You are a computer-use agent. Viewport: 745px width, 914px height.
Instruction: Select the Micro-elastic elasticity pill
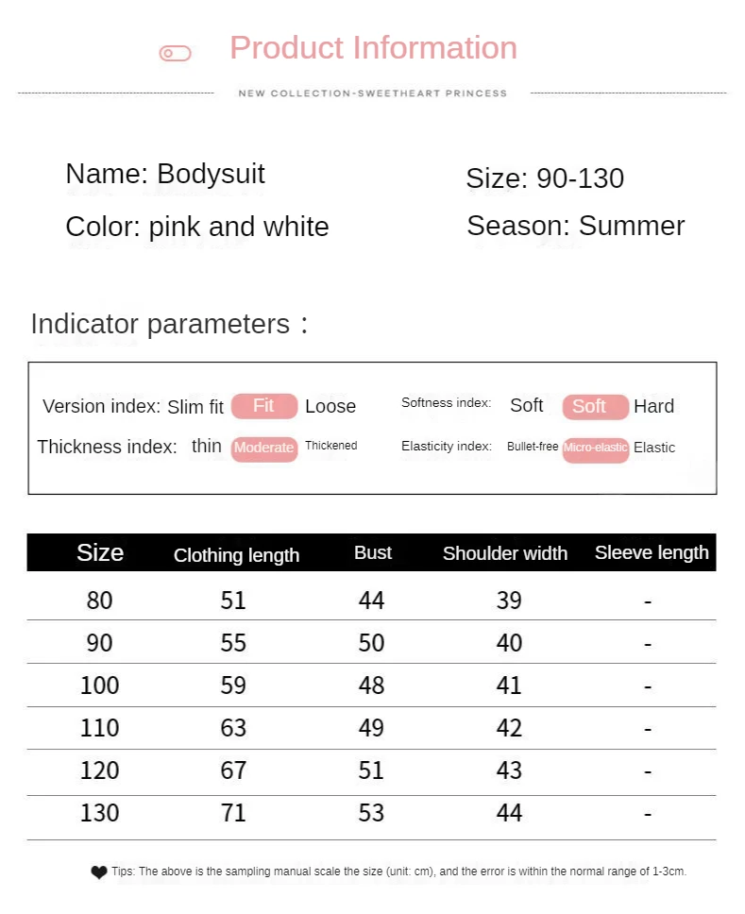pyautogui.click(x=595, y=449)
